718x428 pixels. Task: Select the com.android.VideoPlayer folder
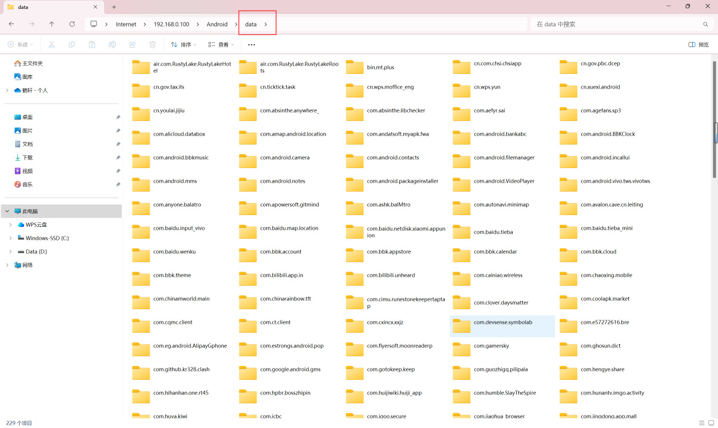pos(503,185)
